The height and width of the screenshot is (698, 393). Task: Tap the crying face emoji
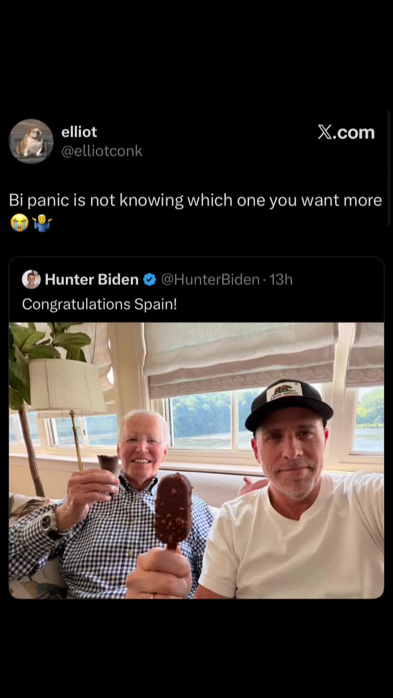click(x=19, y=222)
